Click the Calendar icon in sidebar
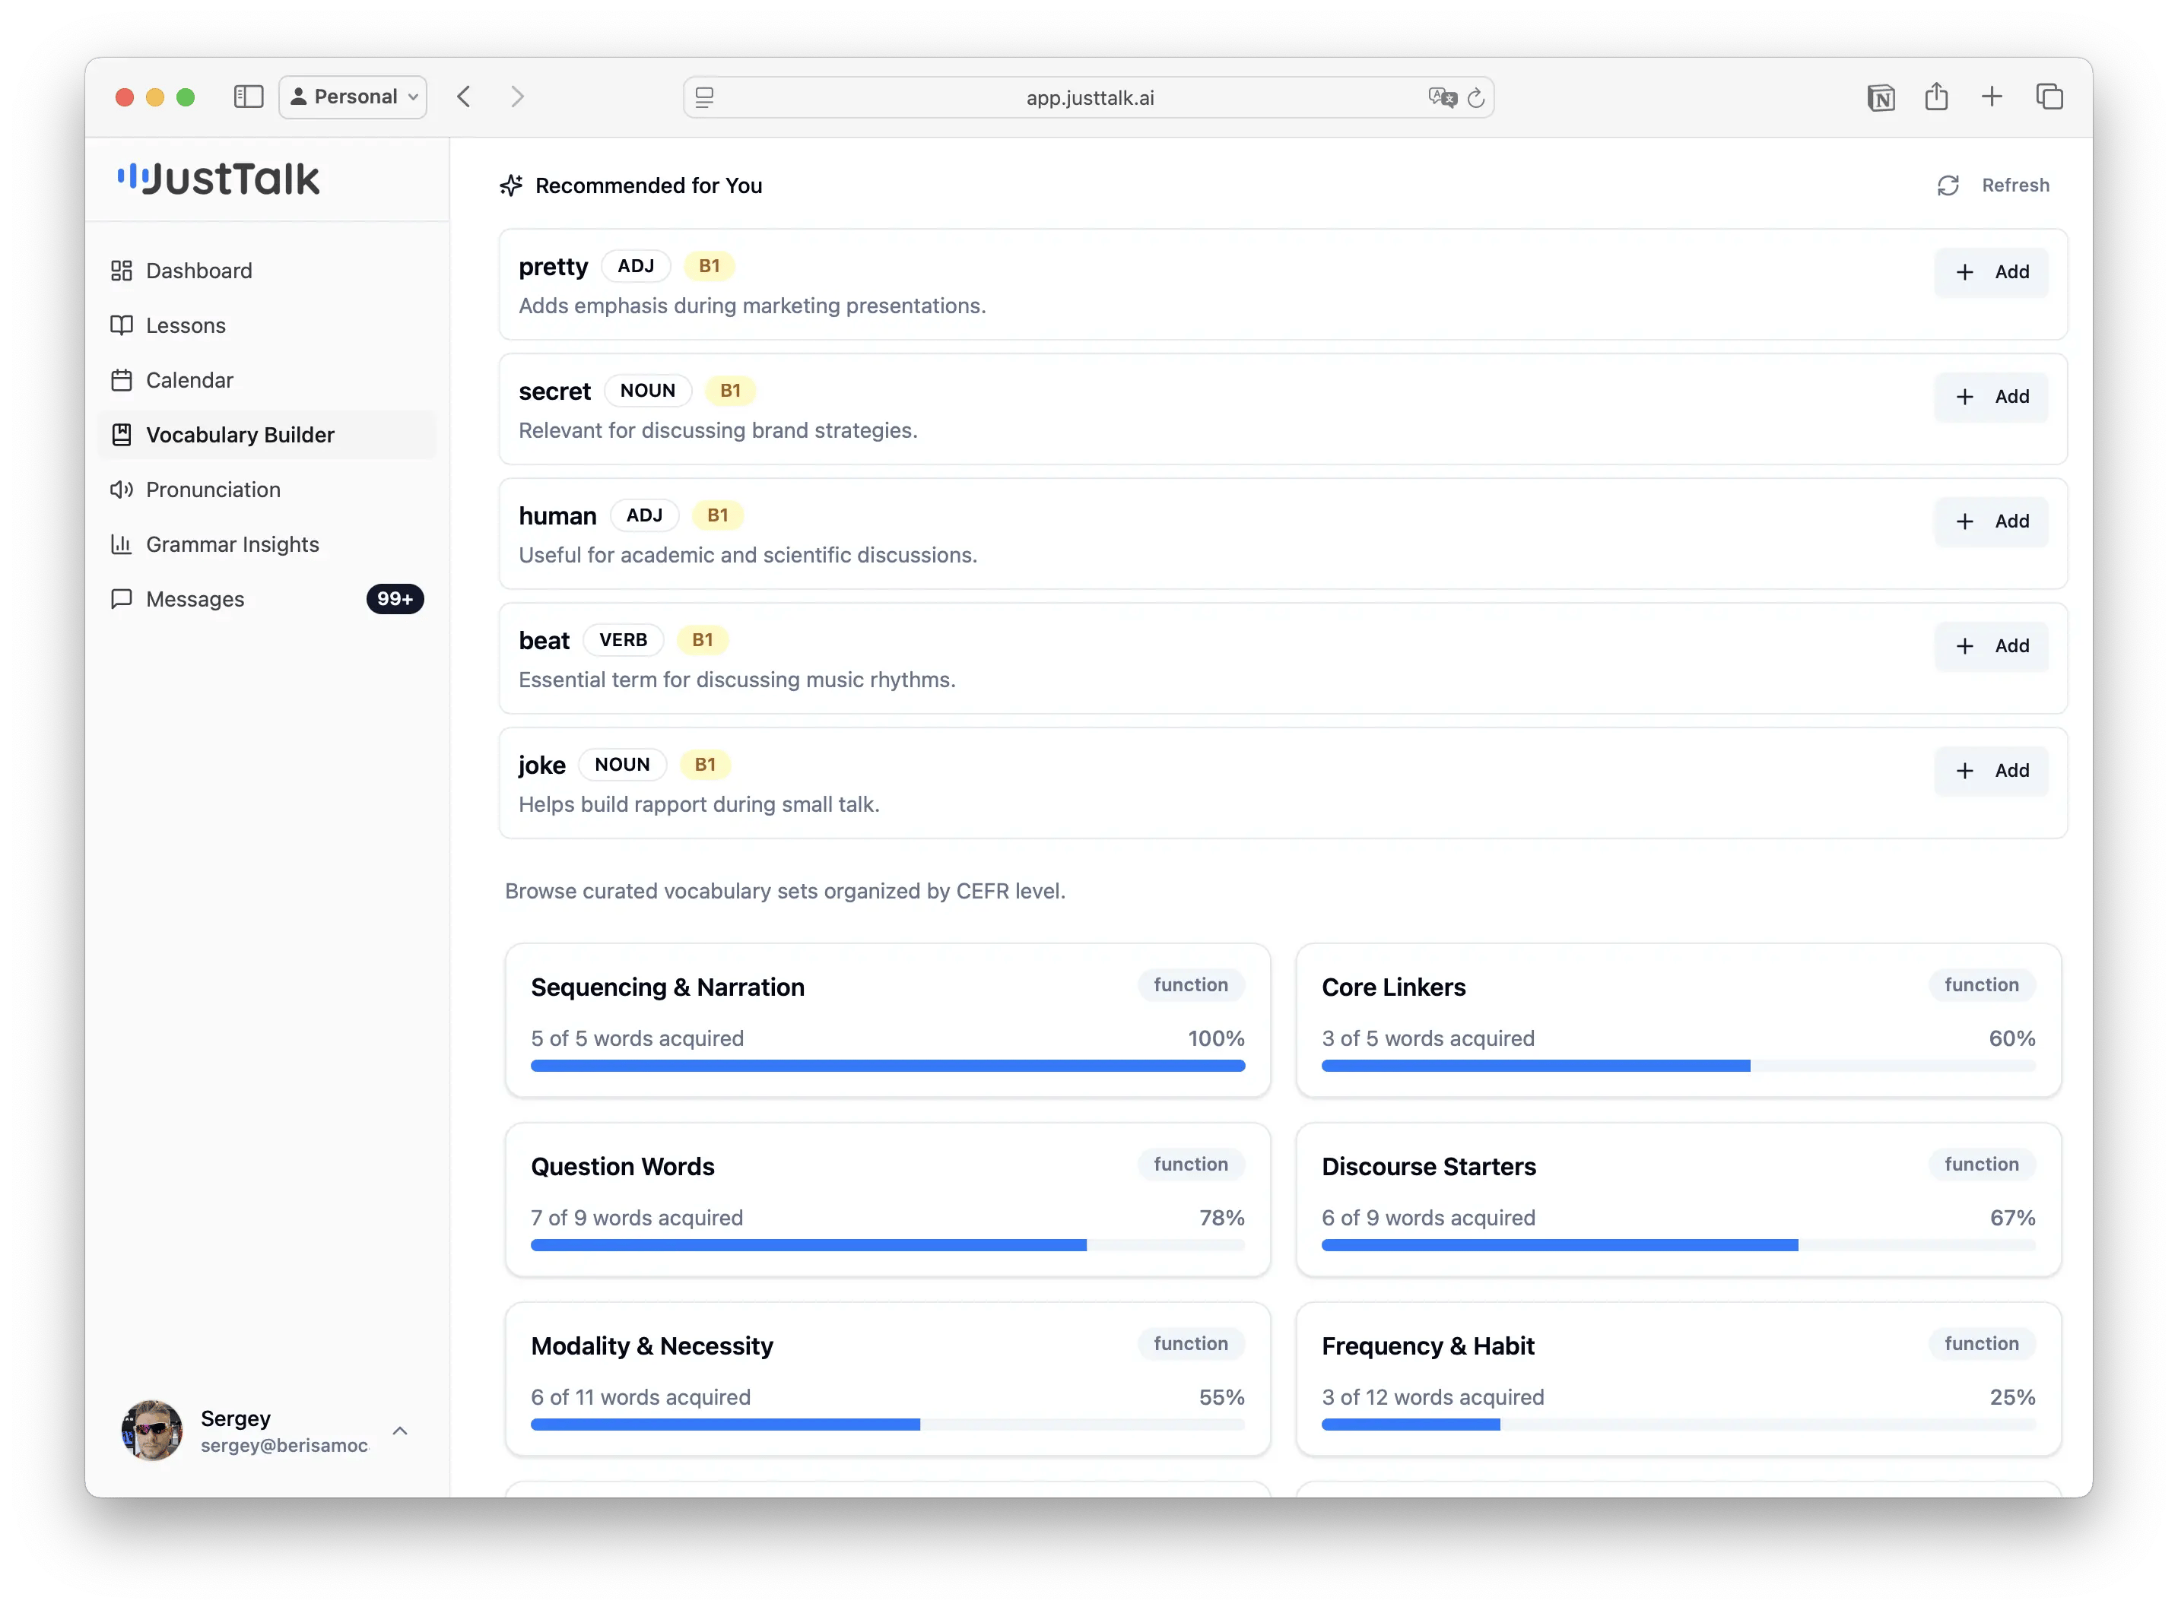The width and height of the screenshot is (2178, 1610). point(121,379)
